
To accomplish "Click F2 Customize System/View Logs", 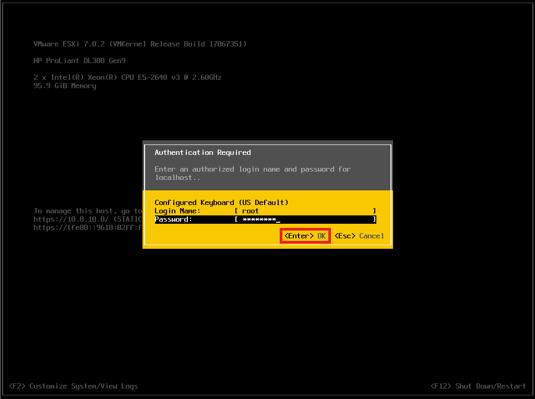I will (x=74, y=386).
